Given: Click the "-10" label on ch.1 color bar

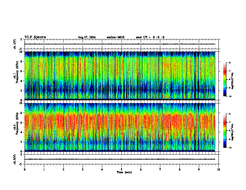Looking at the screenshot, I should tap(230, 97).
